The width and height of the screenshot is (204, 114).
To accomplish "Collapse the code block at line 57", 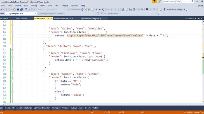I will coord(12,71).
